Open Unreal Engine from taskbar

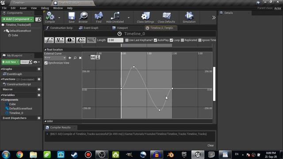pyautogui.click(x=198, y=155)
